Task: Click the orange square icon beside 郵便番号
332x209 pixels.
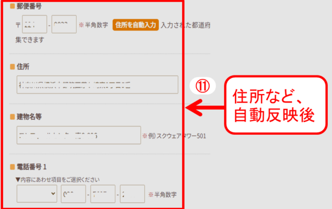Action: pyautogui.click(x=12, y=7)
